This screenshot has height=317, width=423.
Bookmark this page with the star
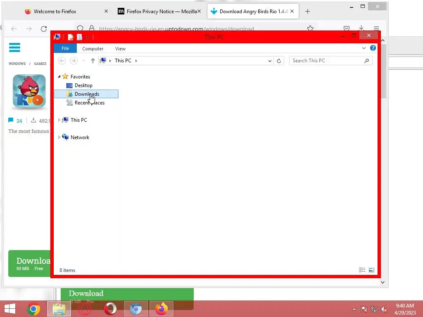(x=310, y=28)
